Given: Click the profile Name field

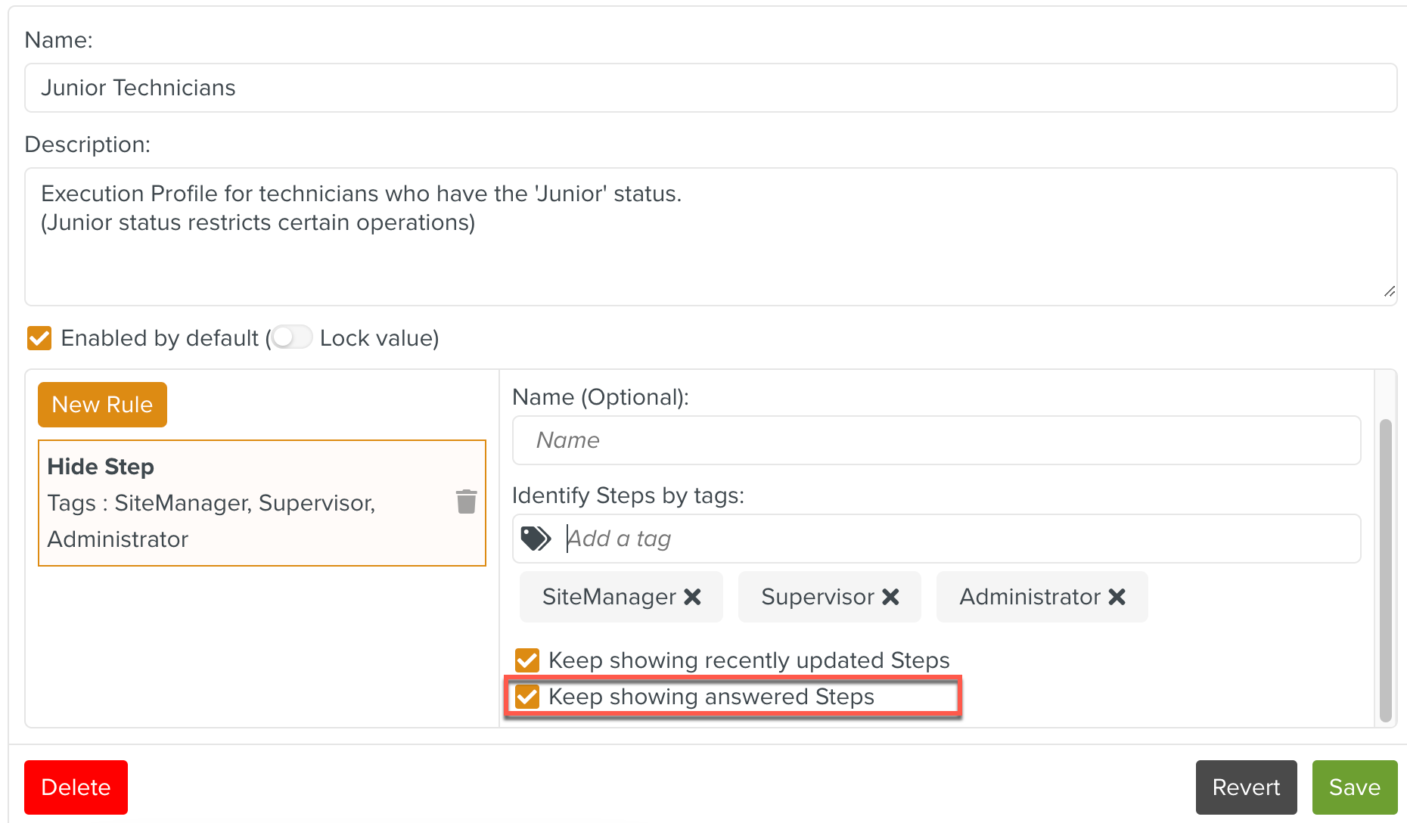Looking at the screenshot, I should [x=710, y=88].
